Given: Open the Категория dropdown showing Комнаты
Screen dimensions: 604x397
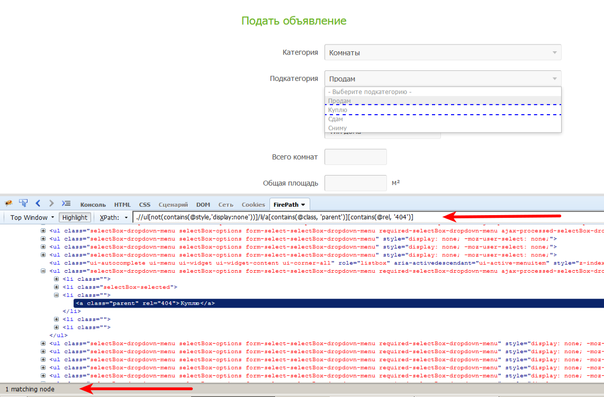Looking at the screenshot, I should pos(443,52).
